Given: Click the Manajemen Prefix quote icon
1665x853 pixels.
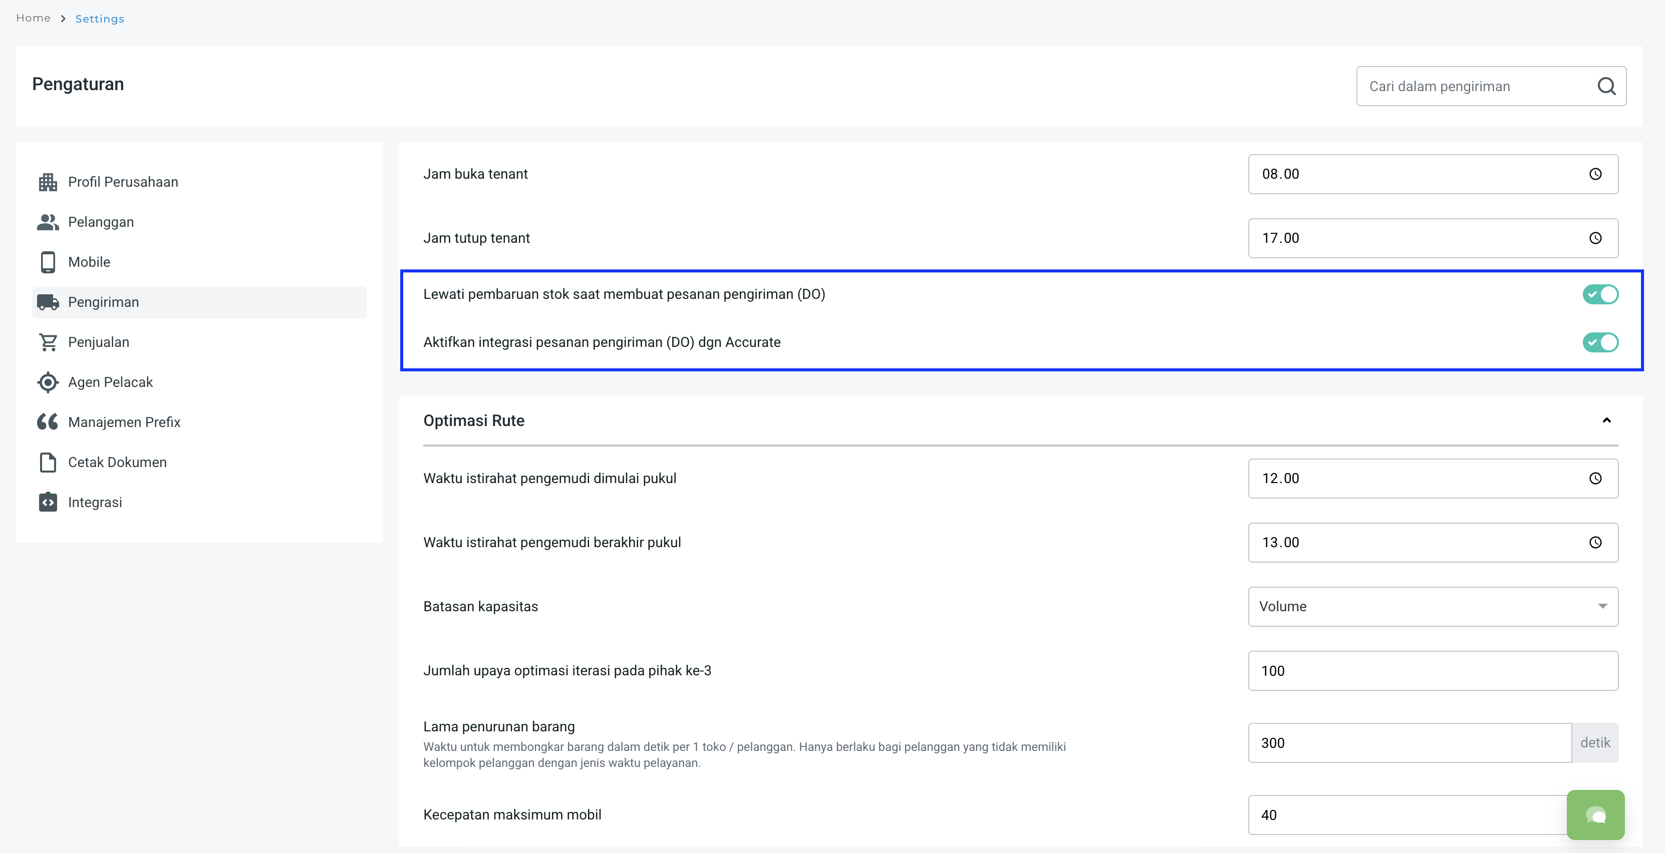Looking at the screenshot, I should pos(48,422).
